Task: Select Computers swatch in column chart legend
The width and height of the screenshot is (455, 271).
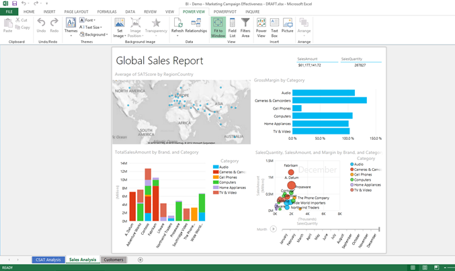Action: pos(216,182)
